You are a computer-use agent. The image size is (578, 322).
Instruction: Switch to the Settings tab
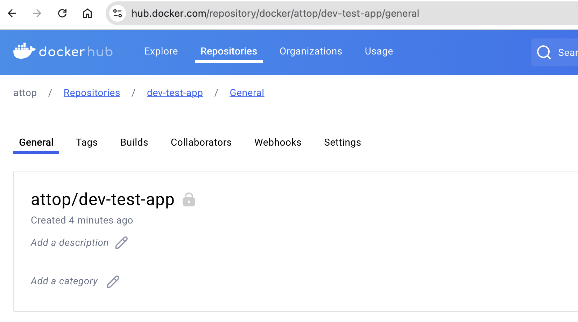pos(343,142)
